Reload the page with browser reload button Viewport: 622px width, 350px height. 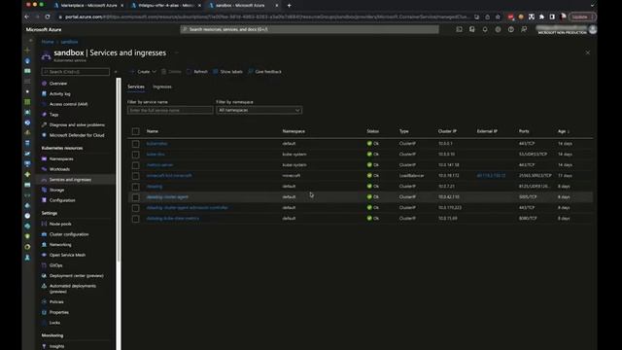coord(48,17)
